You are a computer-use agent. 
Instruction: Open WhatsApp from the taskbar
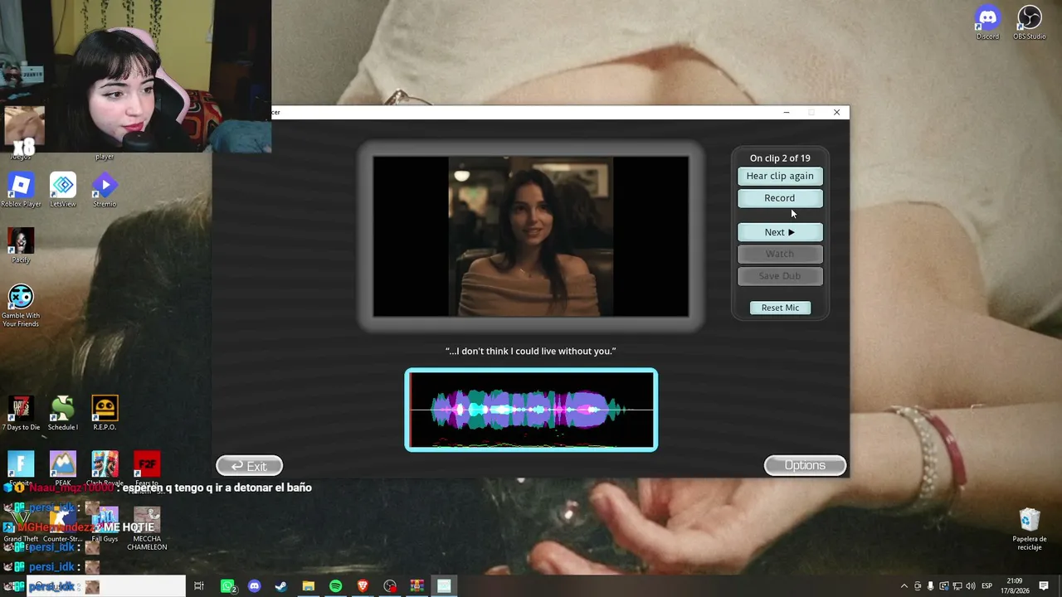tap(227, 586)
